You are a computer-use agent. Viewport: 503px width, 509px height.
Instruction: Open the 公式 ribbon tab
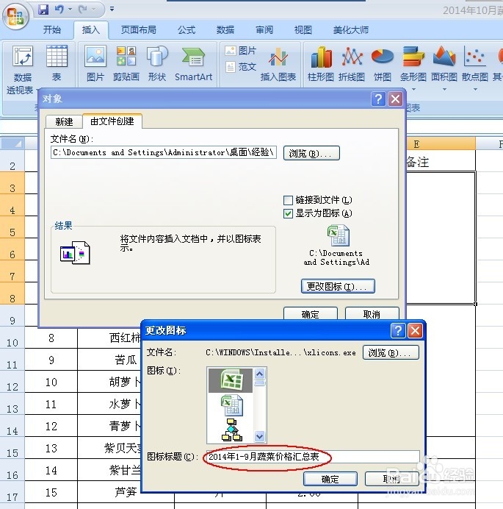click(x=187, y=30)
